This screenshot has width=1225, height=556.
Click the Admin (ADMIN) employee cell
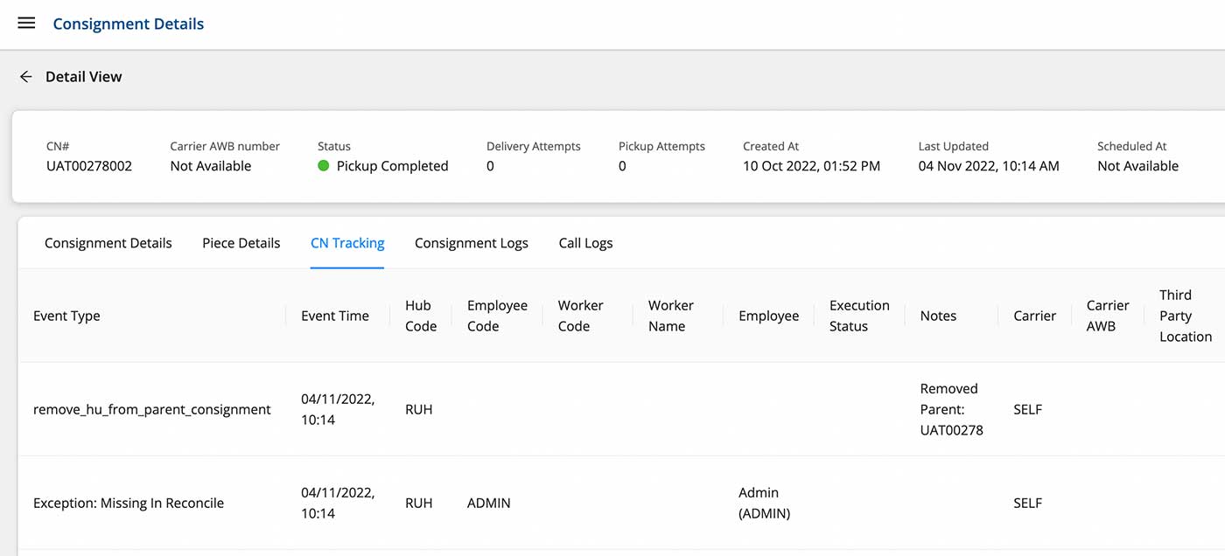coord(765,503)
